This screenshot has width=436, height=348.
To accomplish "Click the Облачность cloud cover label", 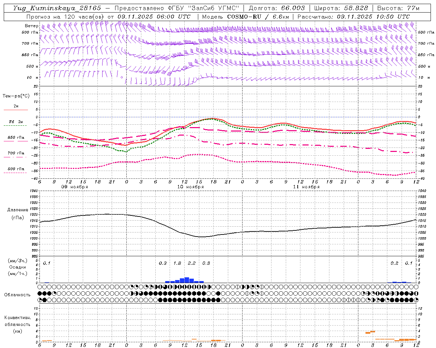I will [x=17, y=295].
